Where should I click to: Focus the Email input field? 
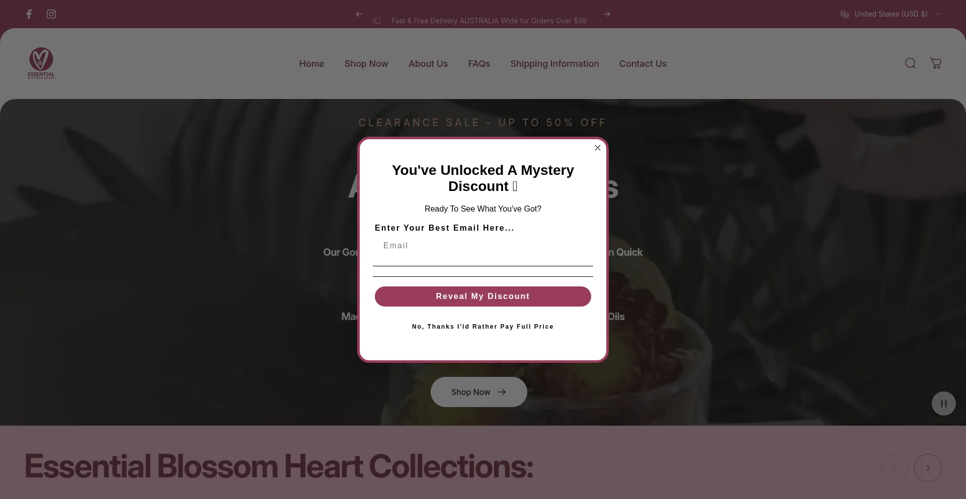click(483, 250)
